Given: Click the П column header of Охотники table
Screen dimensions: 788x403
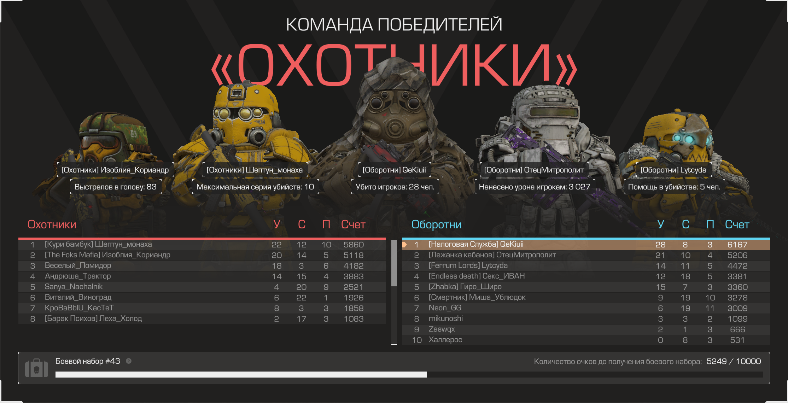Looking at the screenshot, I should [326, 224].
